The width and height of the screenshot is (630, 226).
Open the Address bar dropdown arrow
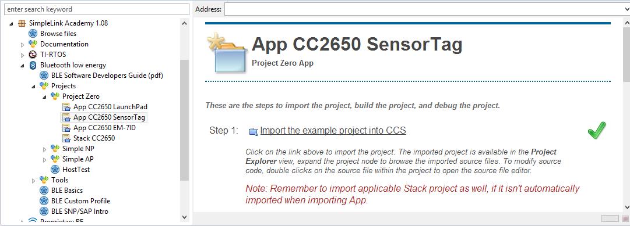coord(627,9)
